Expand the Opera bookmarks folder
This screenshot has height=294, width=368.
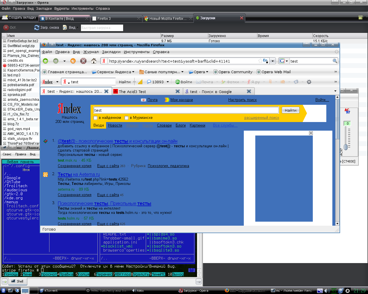[x=199, y=72]
